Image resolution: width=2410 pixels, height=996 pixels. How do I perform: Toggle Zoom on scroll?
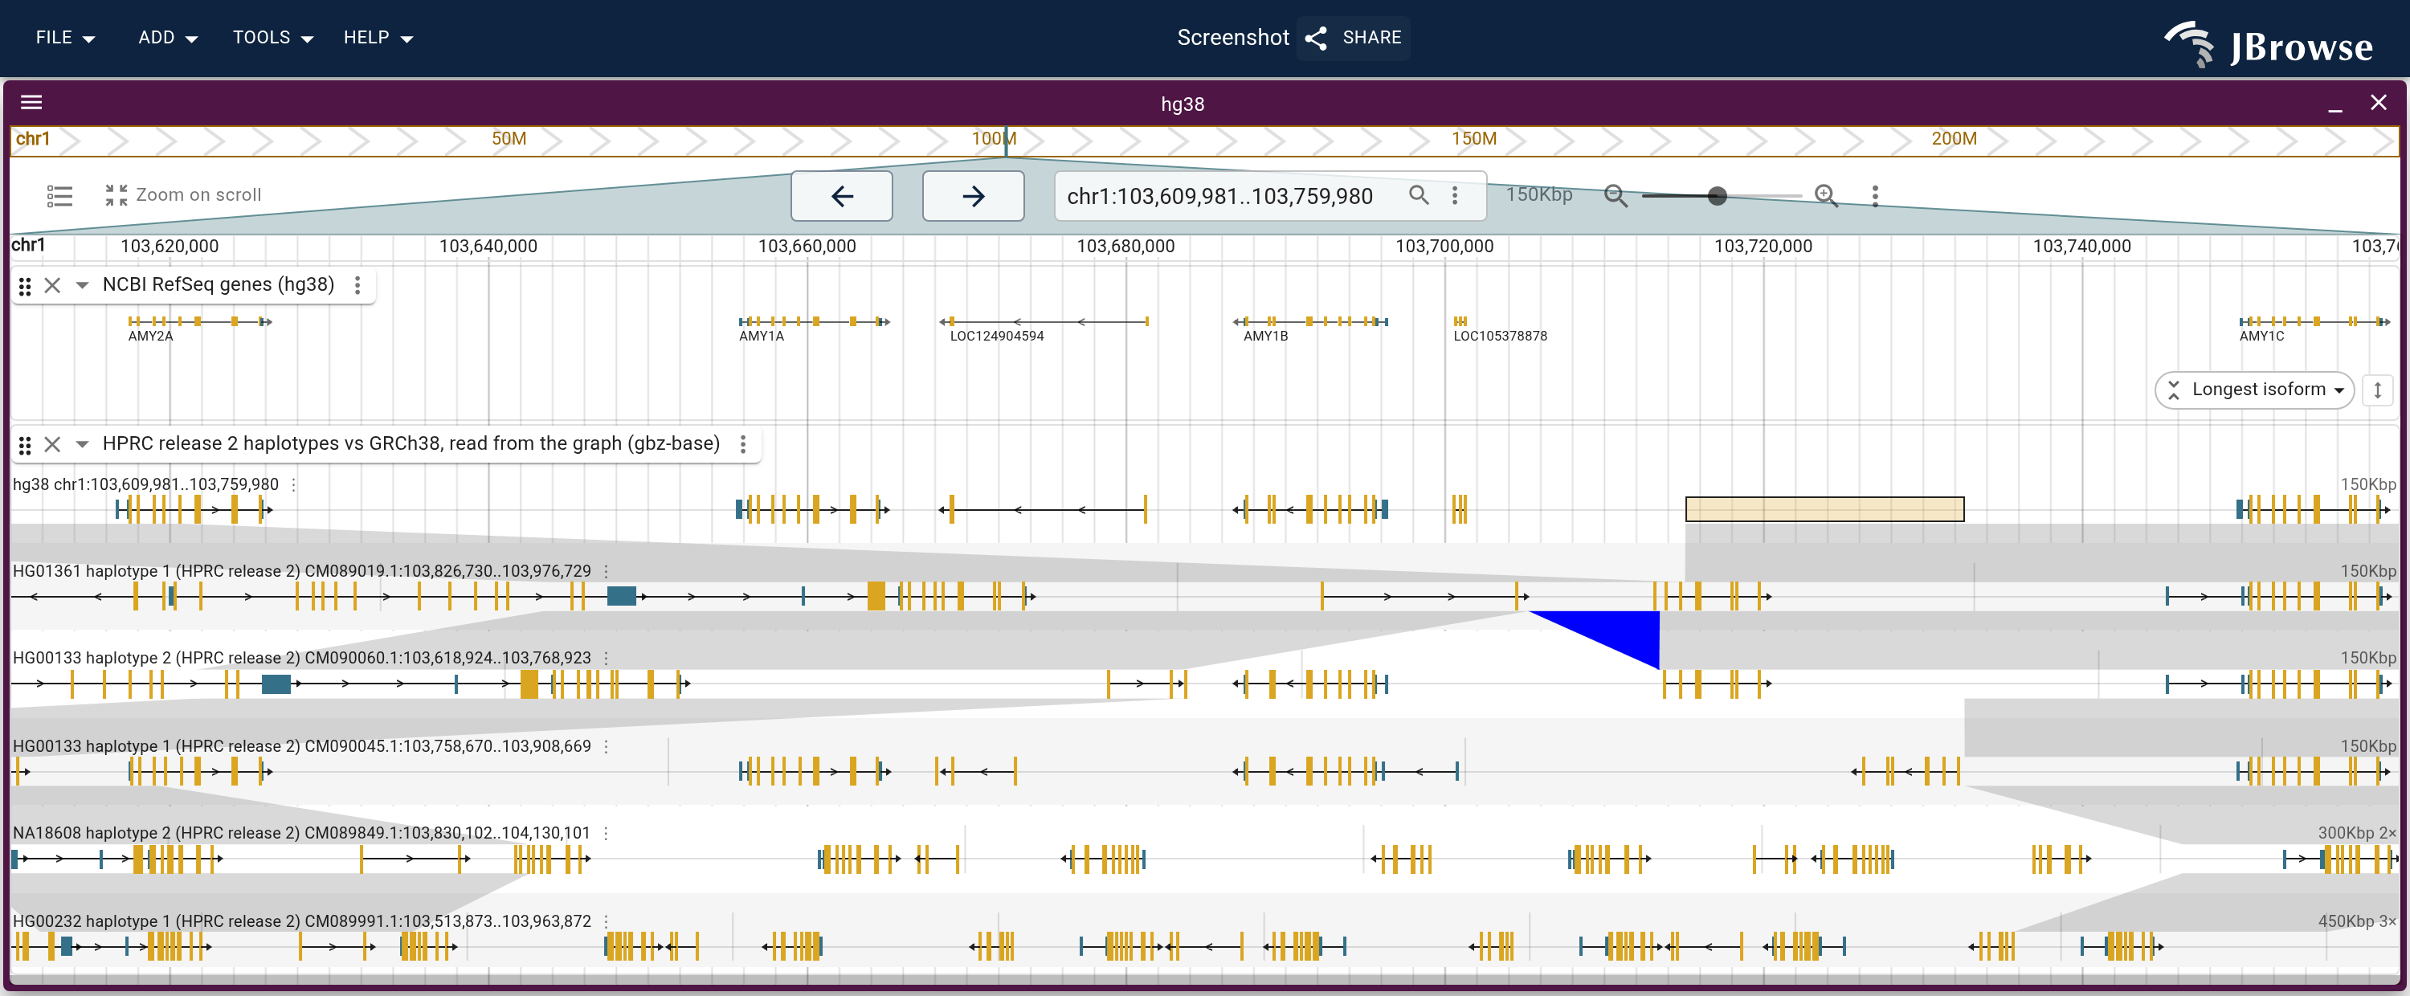point(183,194)
